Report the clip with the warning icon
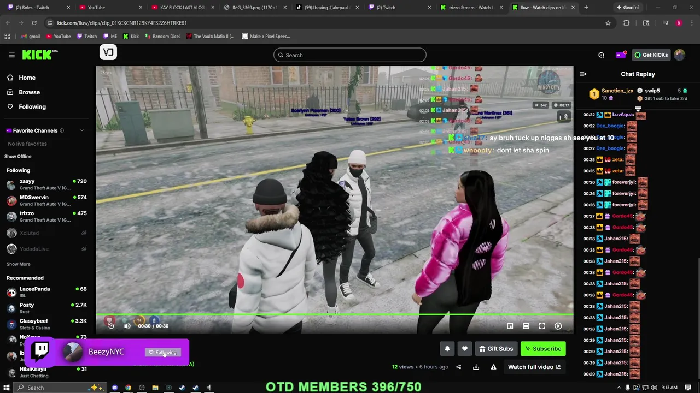This screenshot has height=393, width=700. [x=493, y=367]
